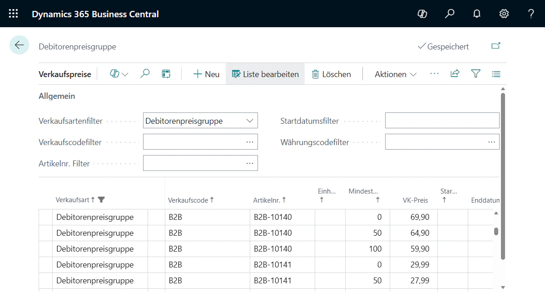545x306 pixels.
Task: Click Debitorenpreisgruppe in the 64,90 row
Action: pos(100,233)
